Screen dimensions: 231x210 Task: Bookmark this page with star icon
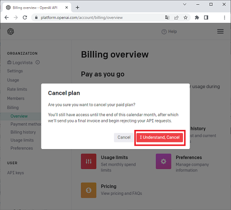[x=185, y=18]
